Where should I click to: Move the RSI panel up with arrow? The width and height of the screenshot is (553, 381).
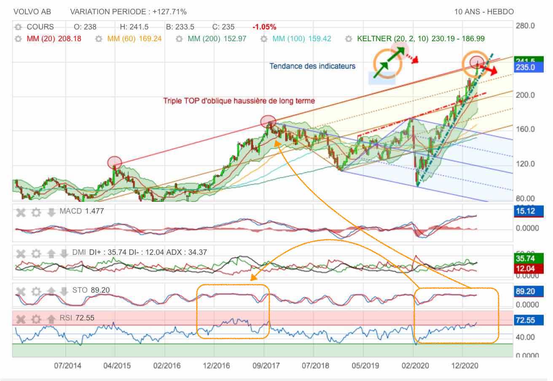point(51,319)
